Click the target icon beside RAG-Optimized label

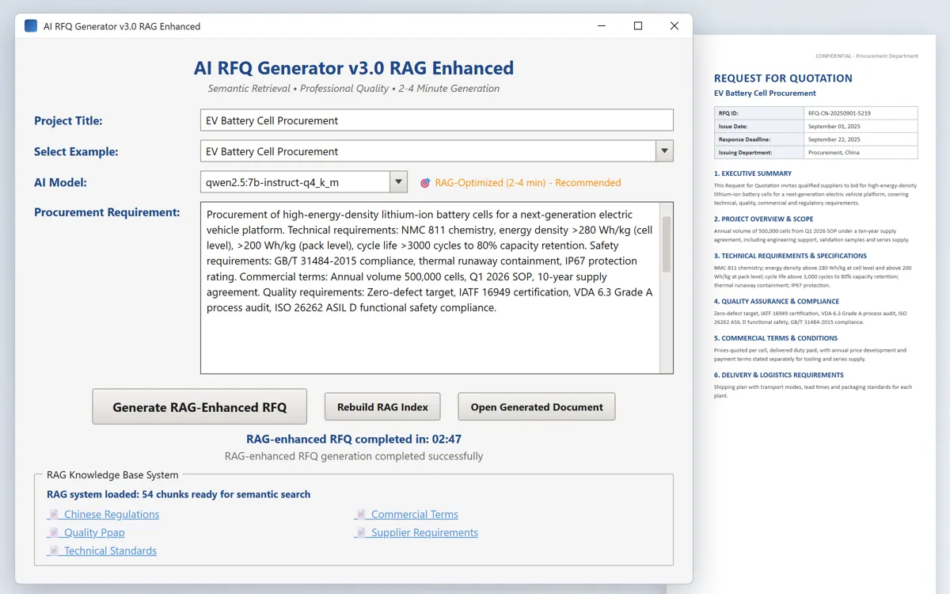pyautogui.click(x=425, y=182)
